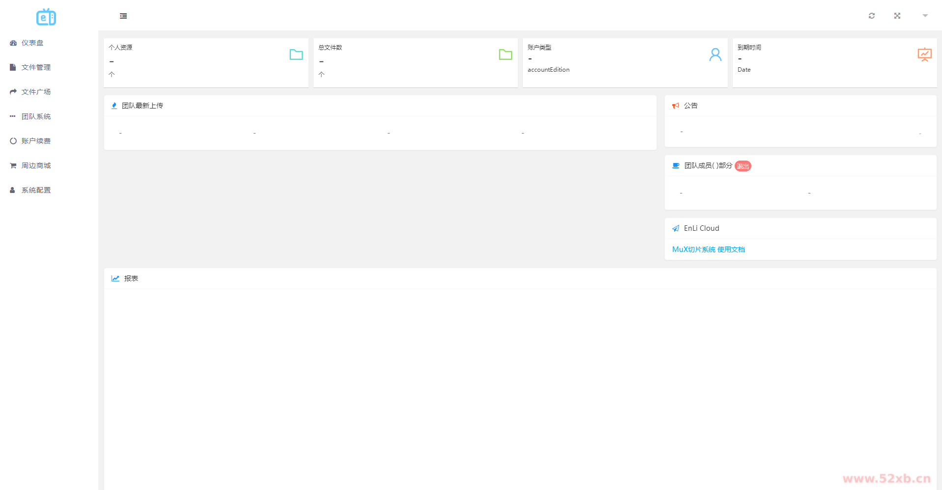Go to 文件广场 sidebar item
The image size is (942, 490).
click(x=36, y=92)
